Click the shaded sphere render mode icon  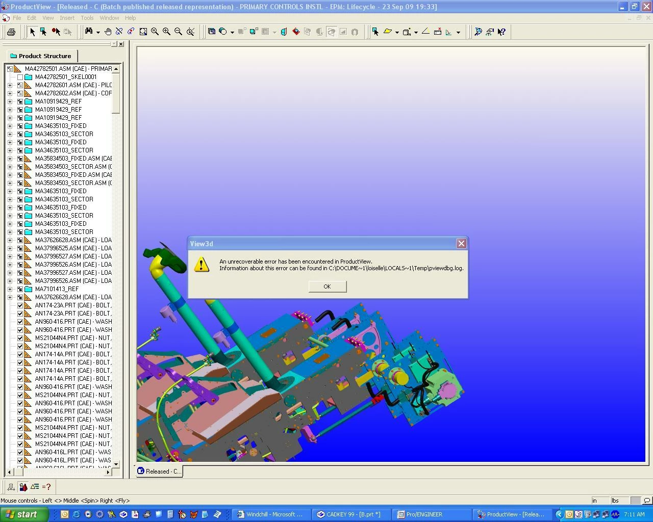point(223,32)
